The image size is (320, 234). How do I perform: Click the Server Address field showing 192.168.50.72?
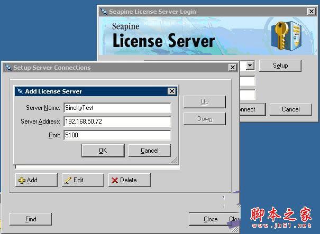[x=117, y=121]
